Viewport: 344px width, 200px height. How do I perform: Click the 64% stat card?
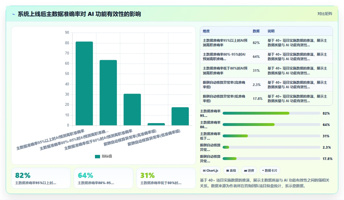[103, 178]
